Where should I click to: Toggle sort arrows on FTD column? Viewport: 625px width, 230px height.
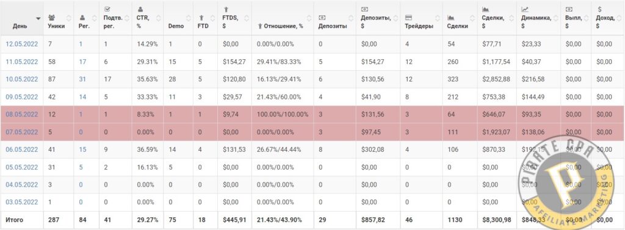212,18
